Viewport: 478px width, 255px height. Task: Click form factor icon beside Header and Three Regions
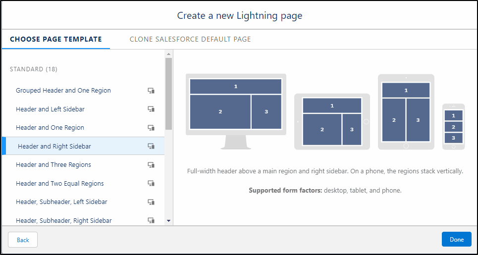pos(151,165)
